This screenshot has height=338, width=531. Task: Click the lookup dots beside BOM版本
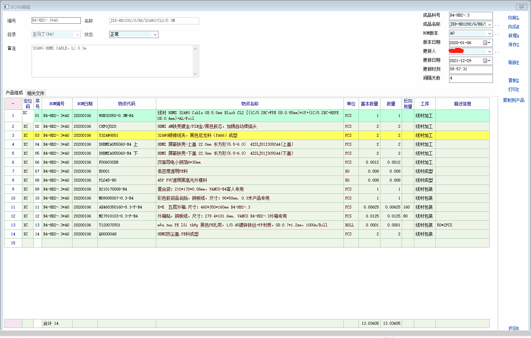coord(497,34)
